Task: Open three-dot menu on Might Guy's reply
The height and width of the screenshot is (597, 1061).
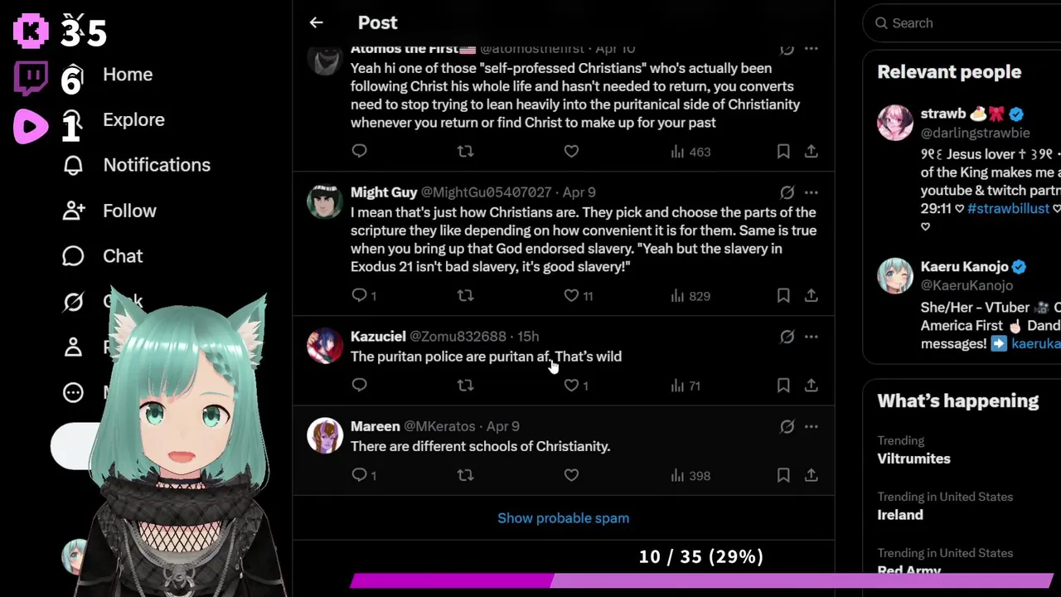Action: [811, 192]
